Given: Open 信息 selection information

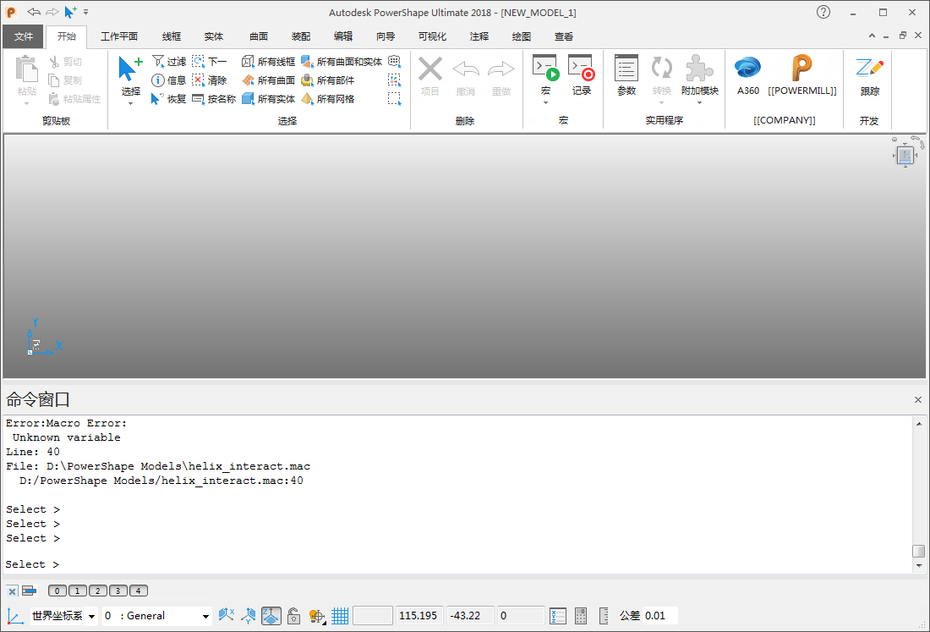Looking at the screenshot, I should [169, 80].
